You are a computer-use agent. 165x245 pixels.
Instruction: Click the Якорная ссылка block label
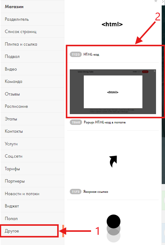coord(96,192)
